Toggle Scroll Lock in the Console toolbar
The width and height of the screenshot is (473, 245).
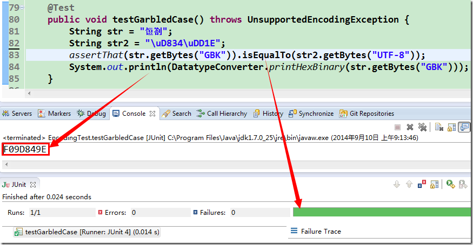tap(451, 128)
